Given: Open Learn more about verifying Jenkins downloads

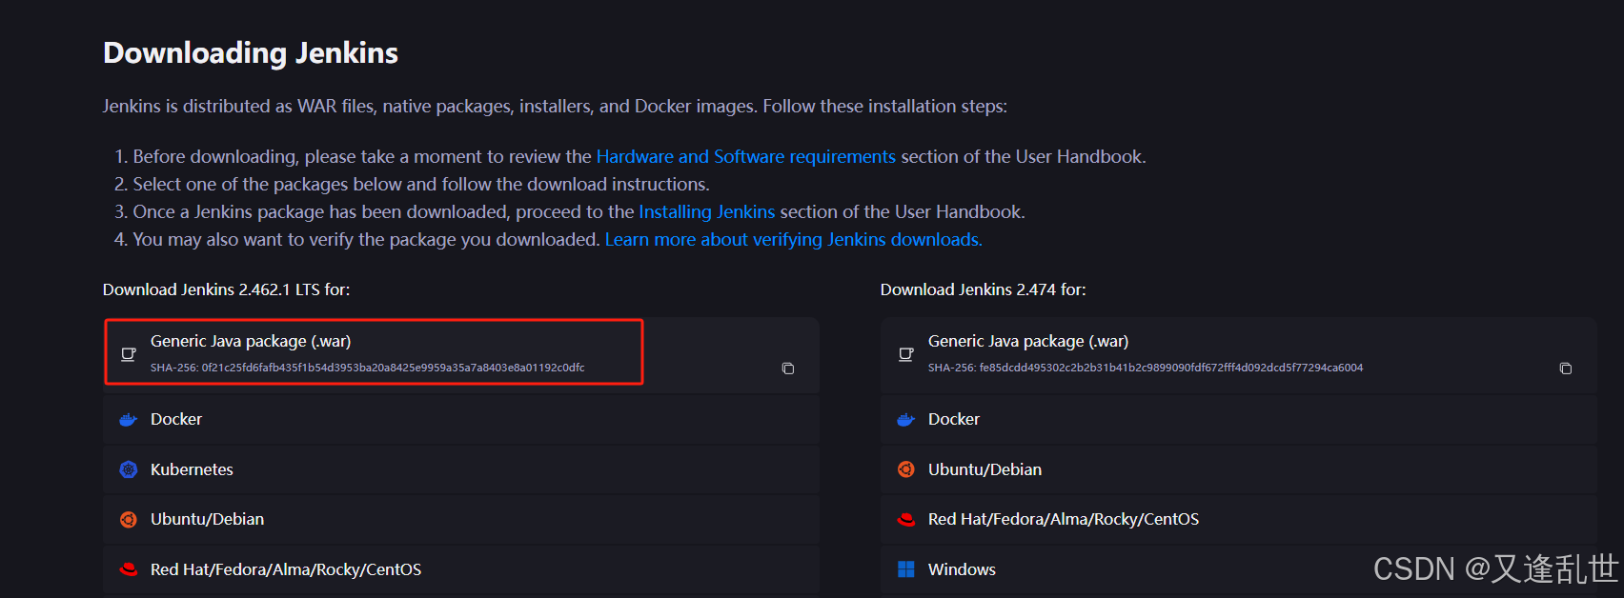Looking at the screenshot, I should pyautogui.click(x=794, y=239).
